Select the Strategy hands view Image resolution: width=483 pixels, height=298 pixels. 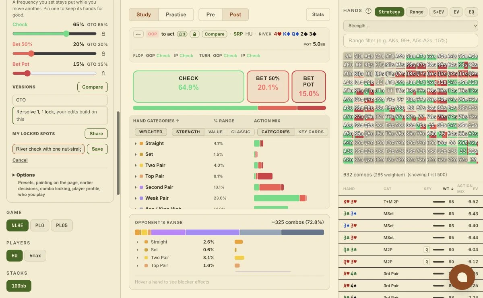(389, 12)
